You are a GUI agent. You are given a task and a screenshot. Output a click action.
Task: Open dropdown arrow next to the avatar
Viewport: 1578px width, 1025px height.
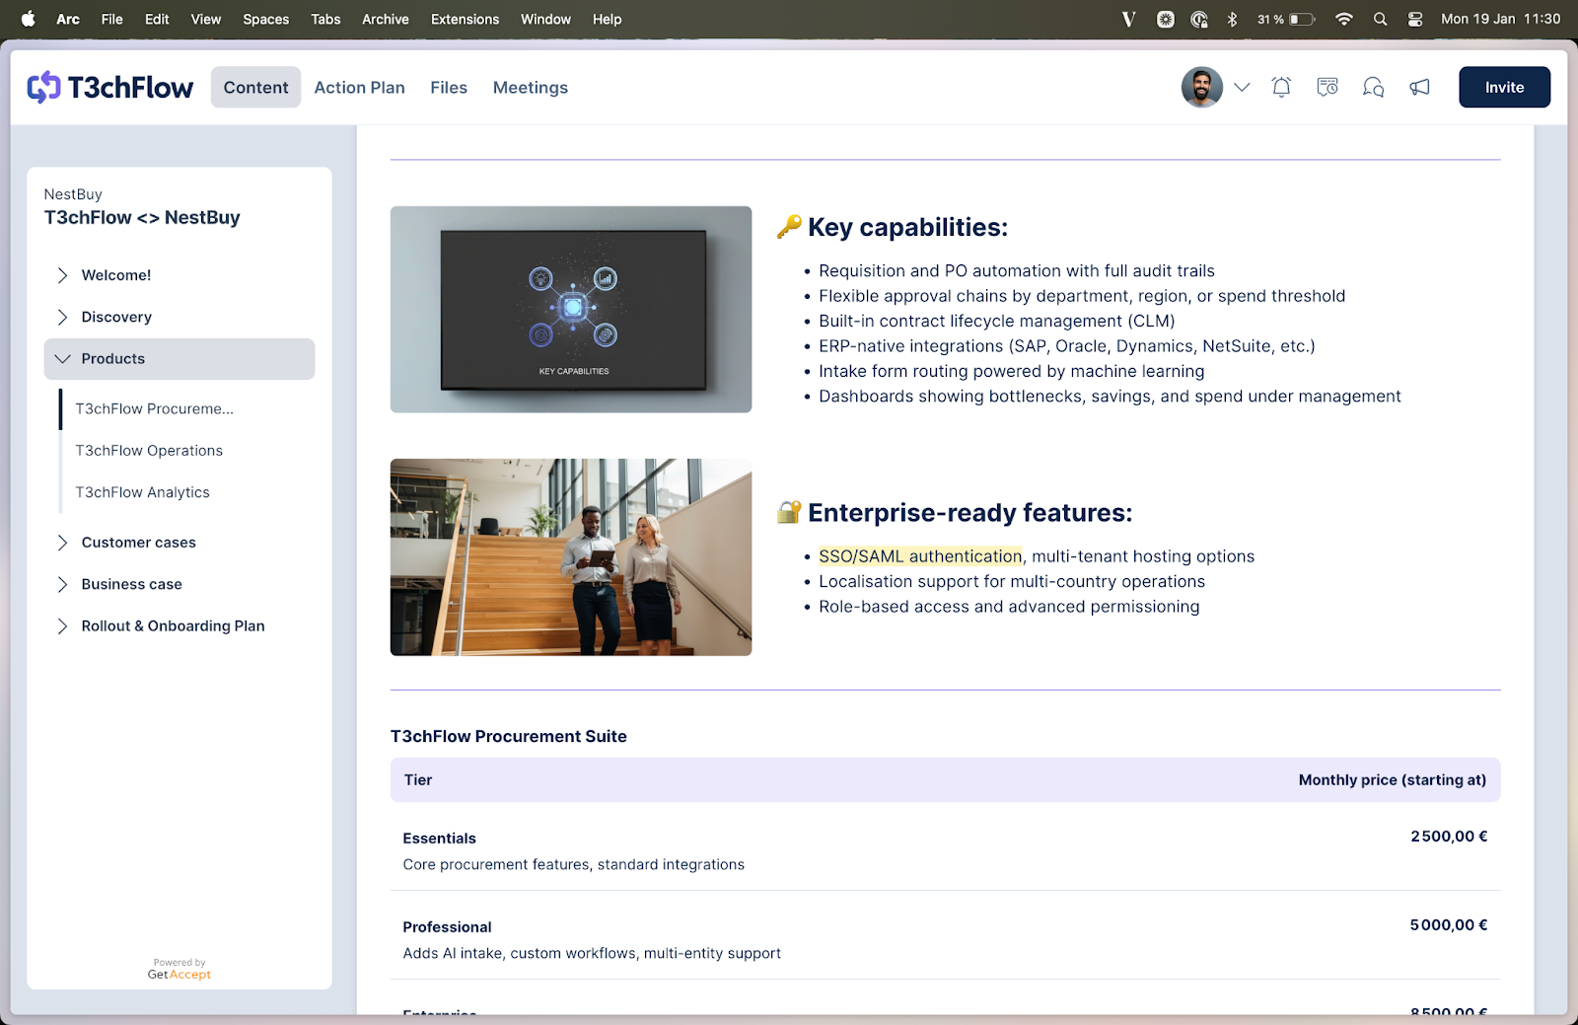[1242, 88]
